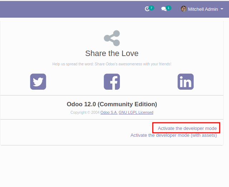The height and width of the screenshot is (187, 229).
Task: Click the activities badge showing 7
Action: pyautogui.click(x=151, y=8)
